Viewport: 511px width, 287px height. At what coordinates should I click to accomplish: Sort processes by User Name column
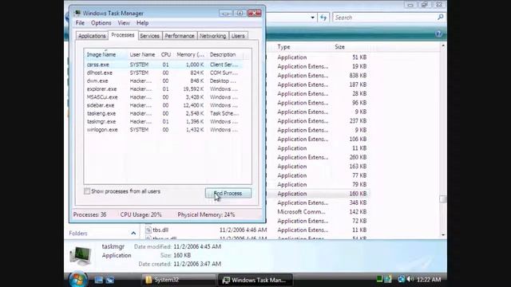[x=142, y=55]
